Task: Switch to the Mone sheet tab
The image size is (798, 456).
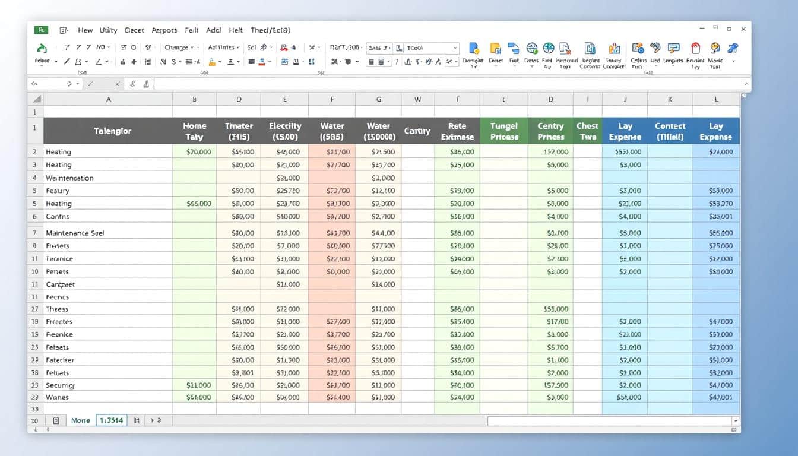Action: tap(80, 420)
